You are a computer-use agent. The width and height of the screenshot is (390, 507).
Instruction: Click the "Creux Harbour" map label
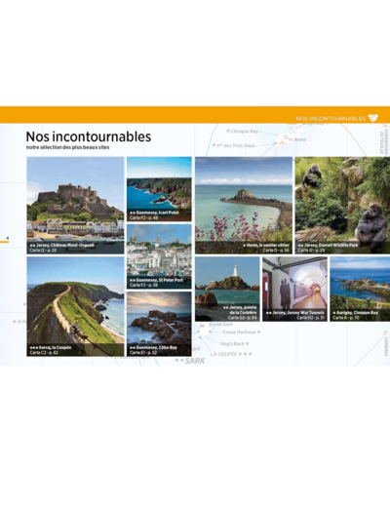[239, 332]
